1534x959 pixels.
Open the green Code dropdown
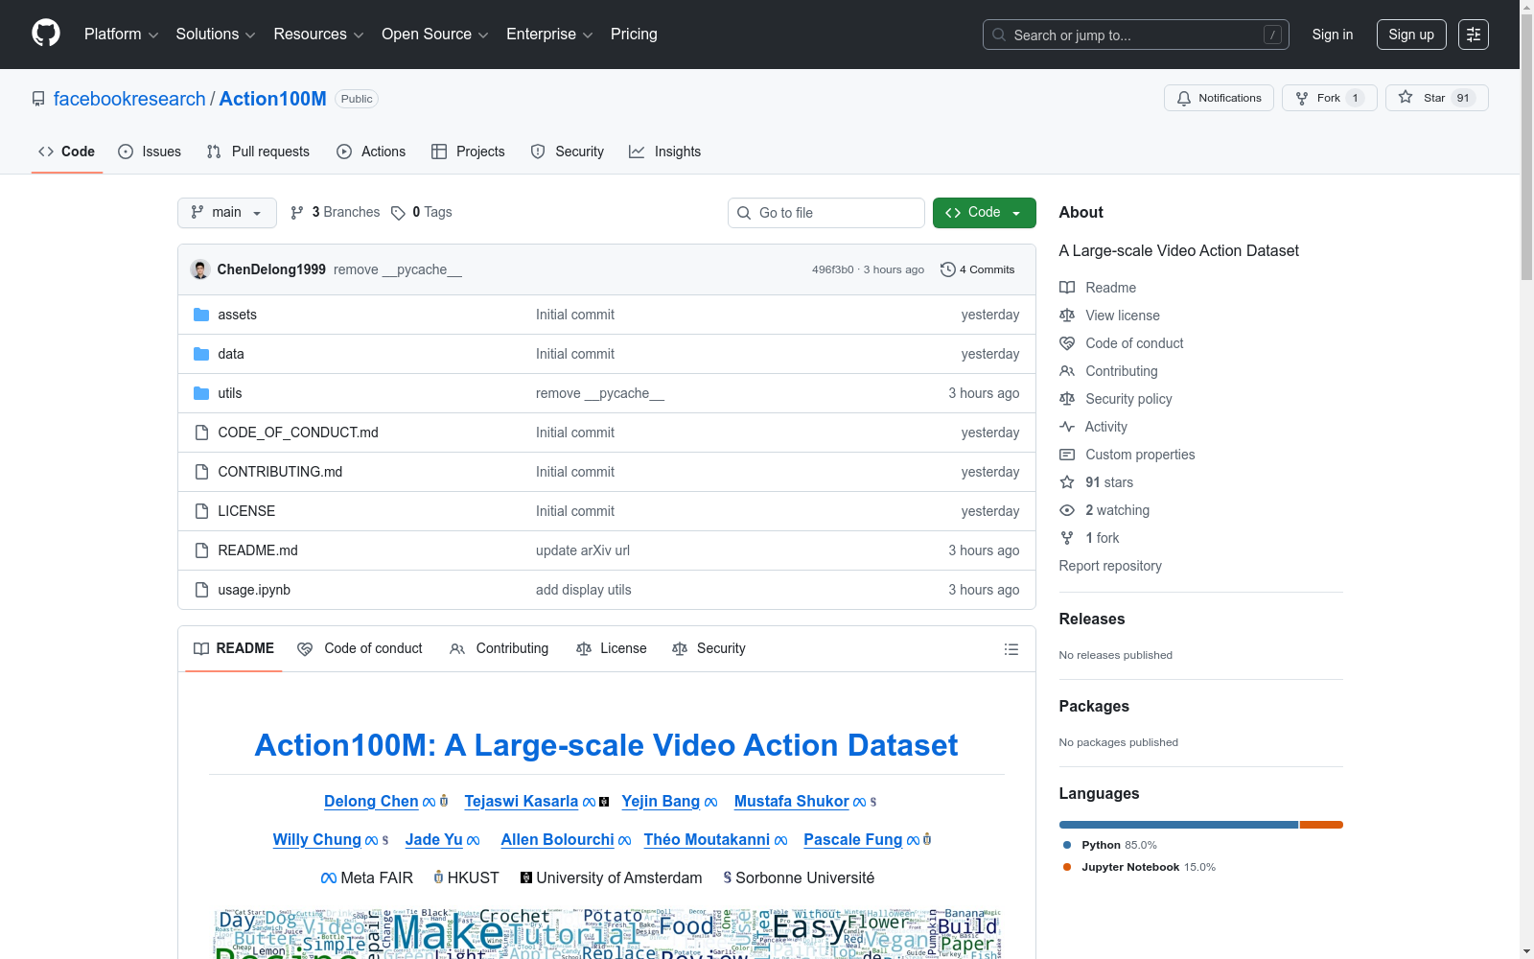click(985, 213)
